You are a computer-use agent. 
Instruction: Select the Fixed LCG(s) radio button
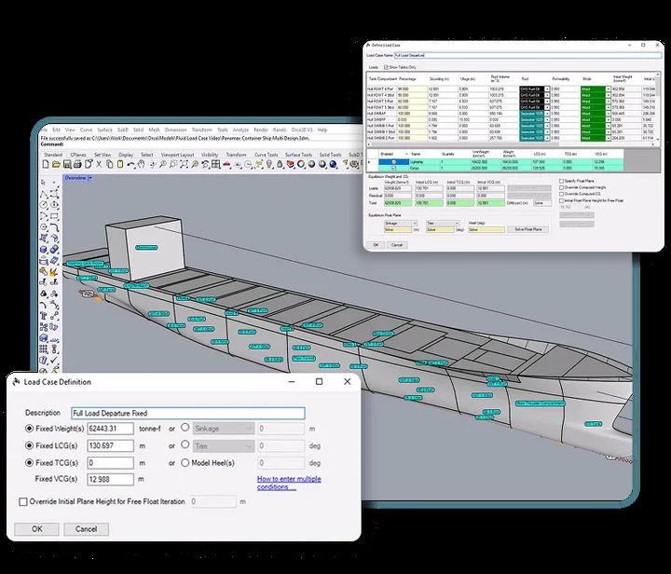coord(29,445)
